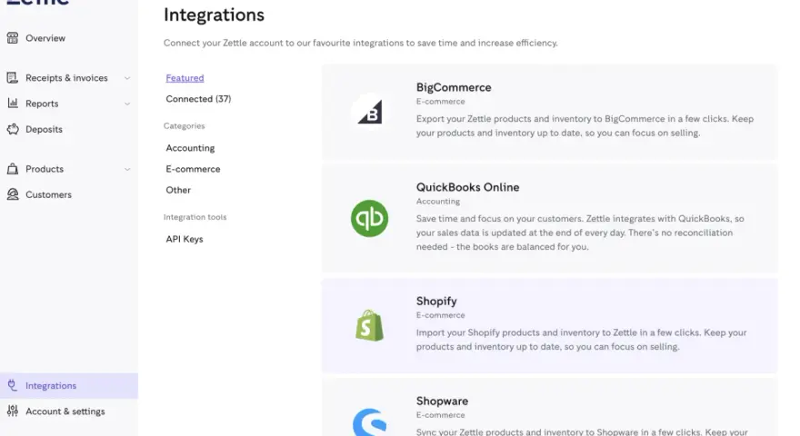Click the Reports bar chart icon

click(x=12, y=103)
